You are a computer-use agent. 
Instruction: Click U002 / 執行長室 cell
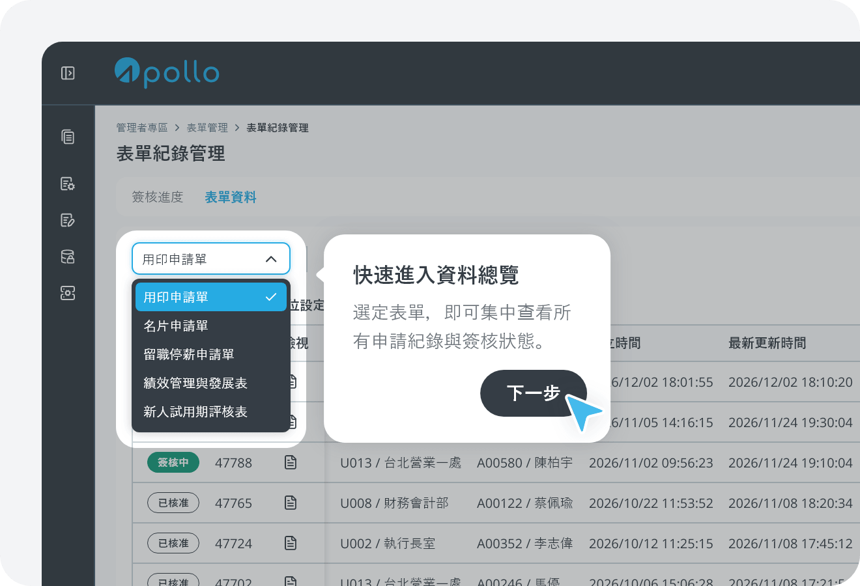click(388, 544)
